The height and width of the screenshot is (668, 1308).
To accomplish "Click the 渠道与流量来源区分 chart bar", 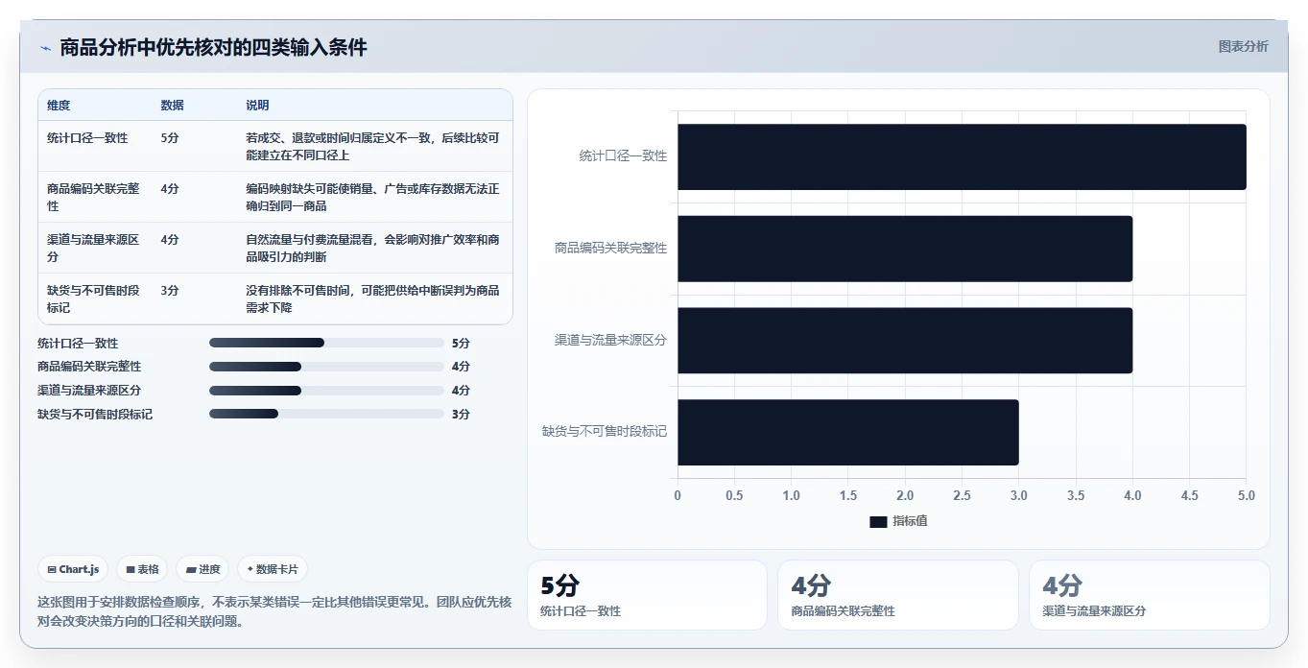I will coord(905,341).
